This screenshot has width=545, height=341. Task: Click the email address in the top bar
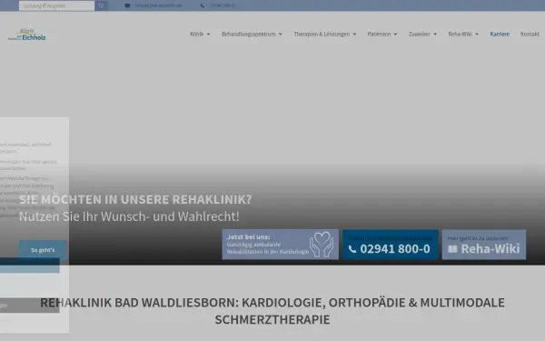(x=158, y=5)
